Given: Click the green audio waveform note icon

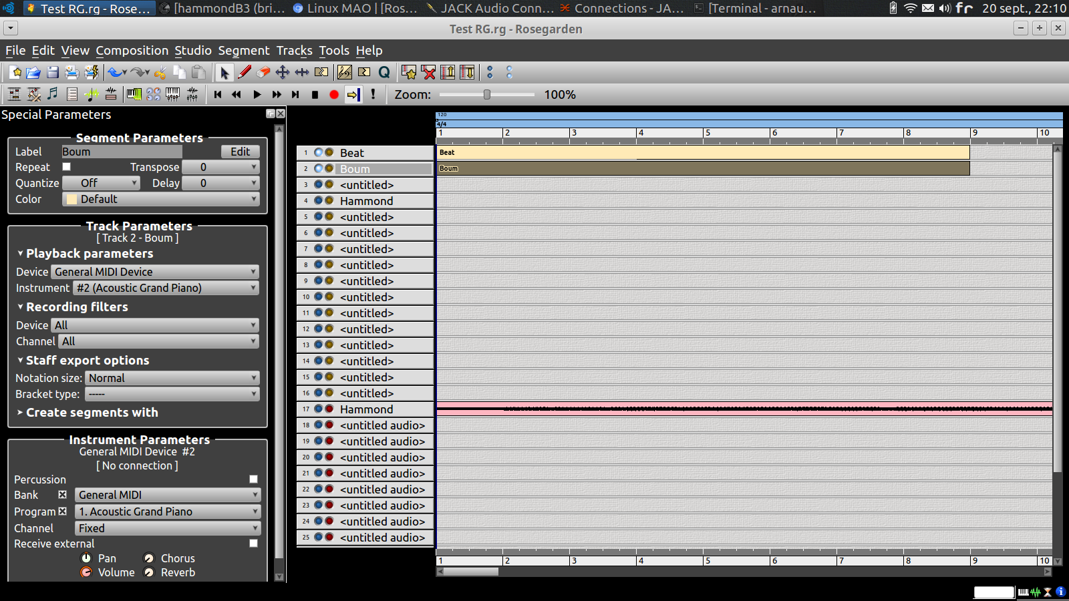Looking at the screenshot, I should [x=92, y=94].
